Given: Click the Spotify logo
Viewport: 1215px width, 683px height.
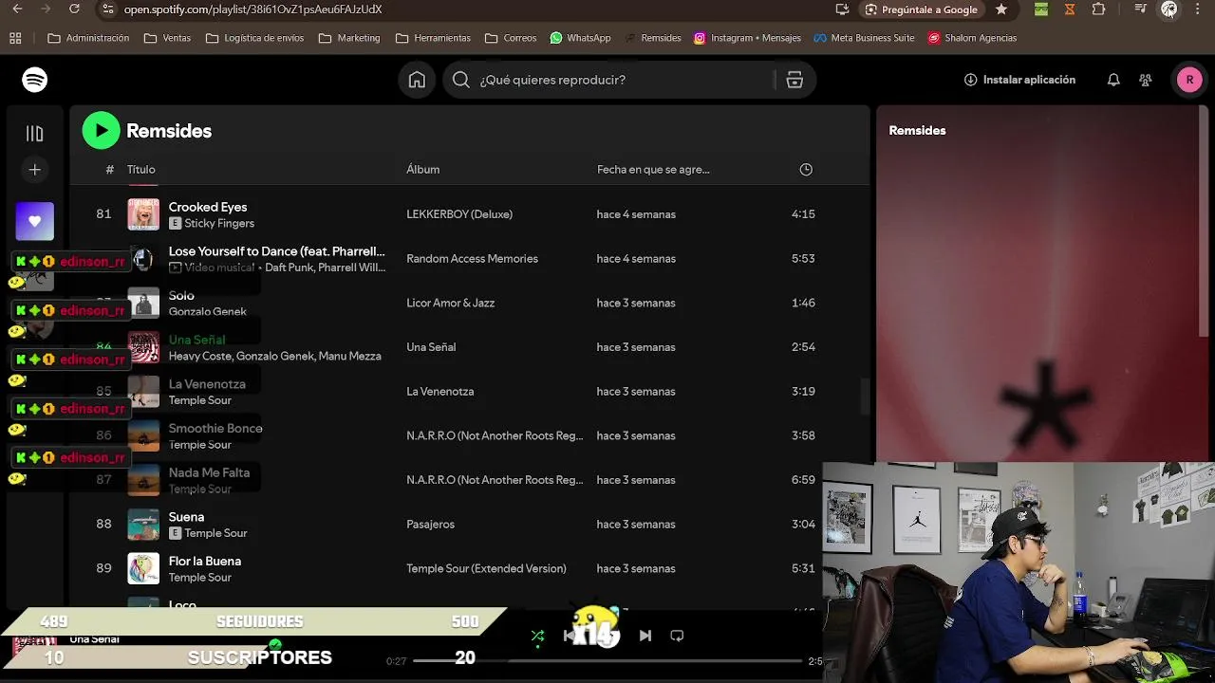Looking at the screenshot, I should point(34,80).
